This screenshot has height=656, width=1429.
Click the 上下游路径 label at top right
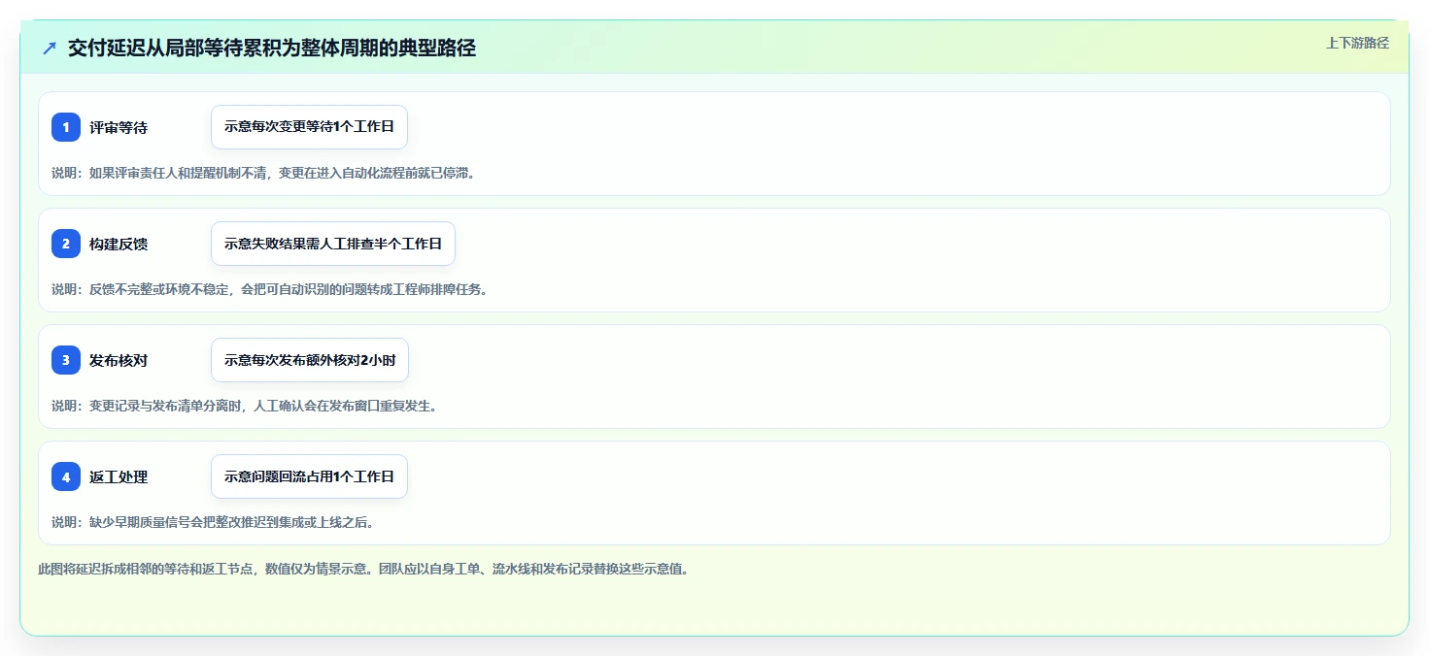[x=1357, y=43]
